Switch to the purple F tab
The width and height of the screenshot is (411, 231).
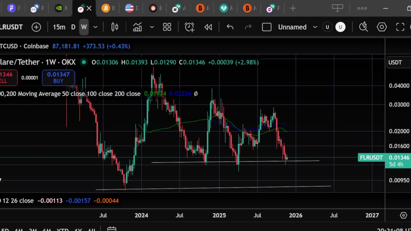pos(12,8)
